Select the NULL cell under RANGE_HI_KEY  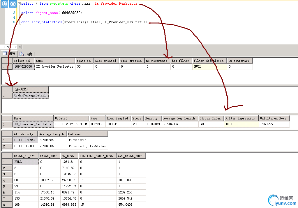(x=25, y=162)
